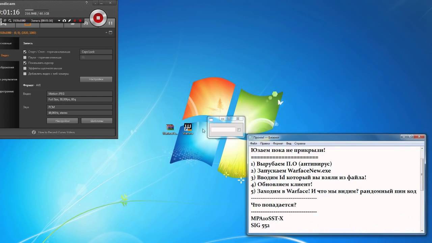Click the Motion JPEG video codec field

80,93
